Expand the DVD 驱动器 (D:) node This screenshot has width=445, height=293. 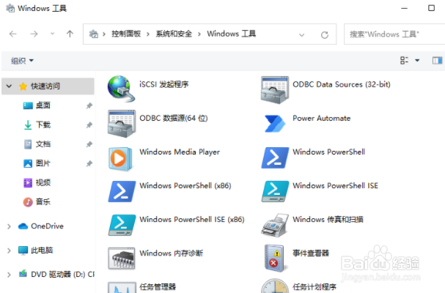pyautogui.click(x=9, y=275)
